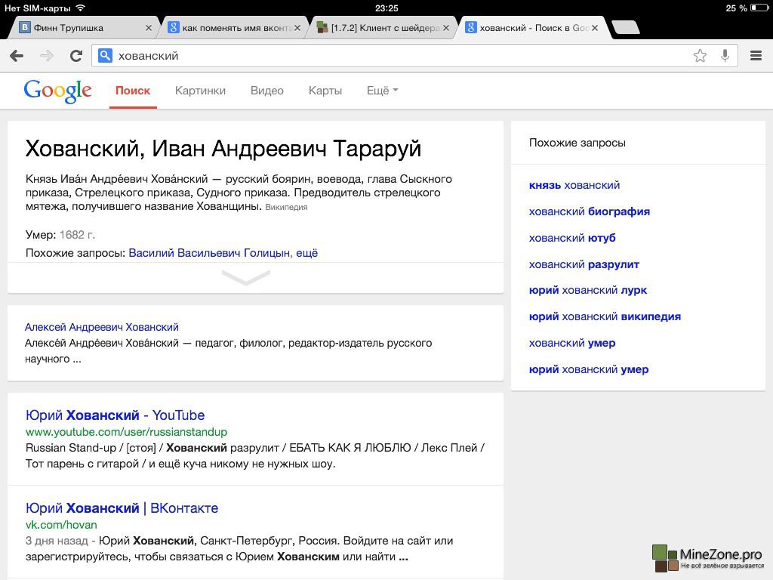Open Юрий Хованский ВКонтакте result

coord(122,508)
